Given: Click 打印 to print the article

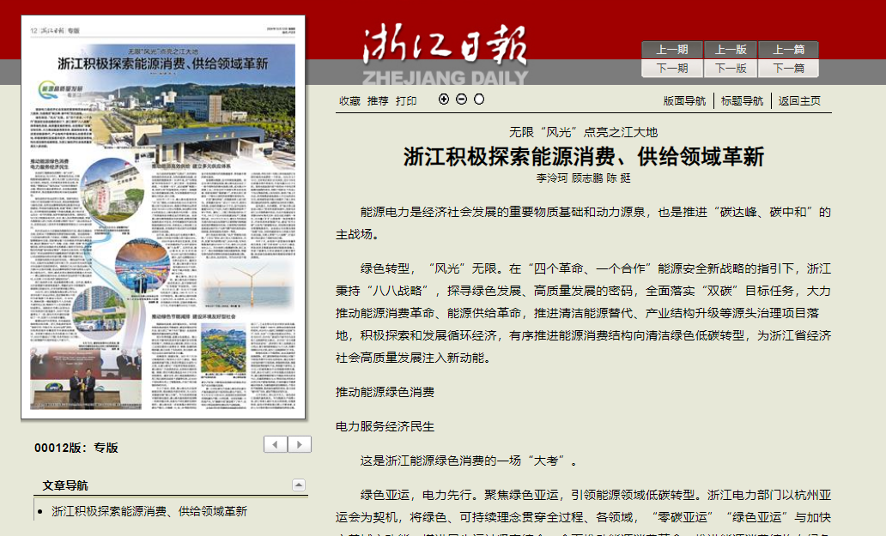Looking at the screenshot, I should 406,101.
